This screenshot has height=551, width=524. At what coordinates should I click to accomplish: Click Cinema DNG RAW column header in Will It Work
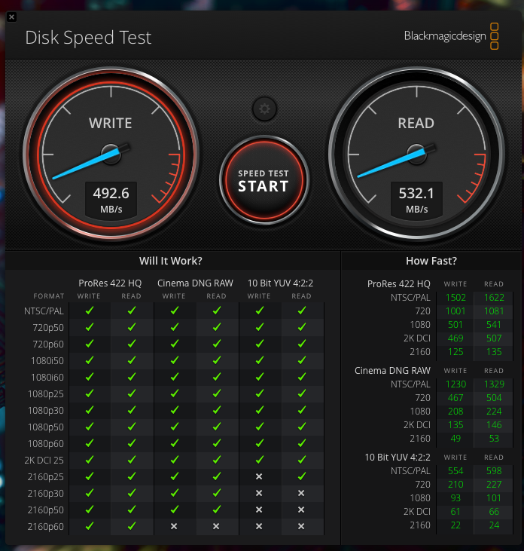(195, 283)
